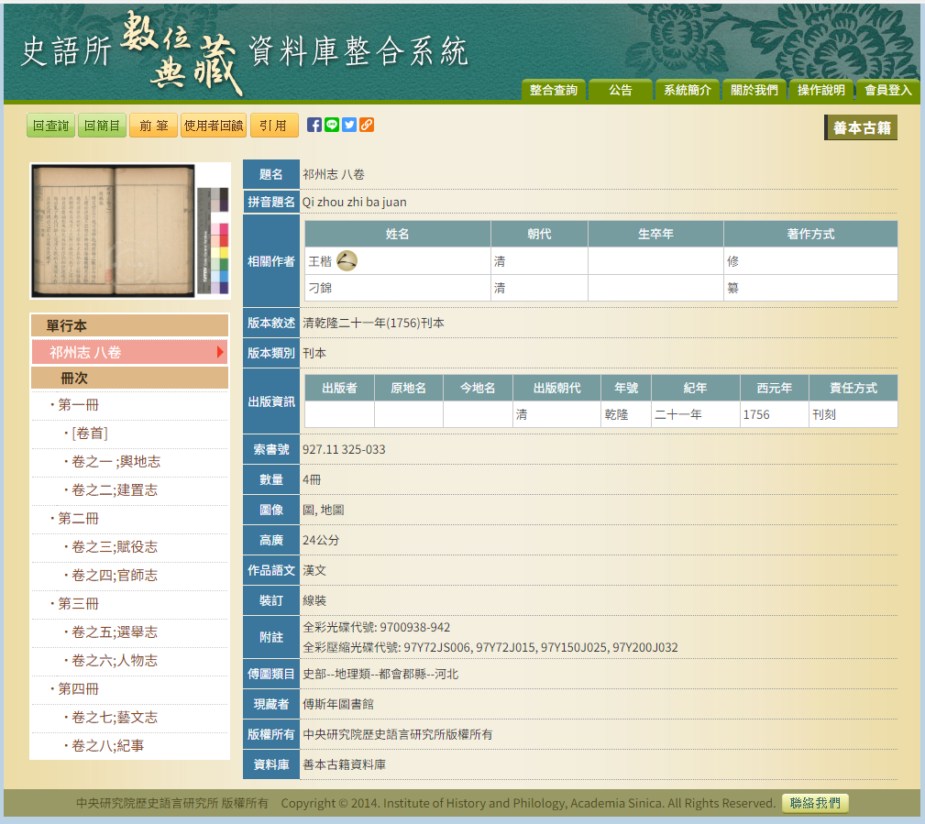Open 會員登入 for member login
This screenshot has height=824, width=925.
[886, 91]
